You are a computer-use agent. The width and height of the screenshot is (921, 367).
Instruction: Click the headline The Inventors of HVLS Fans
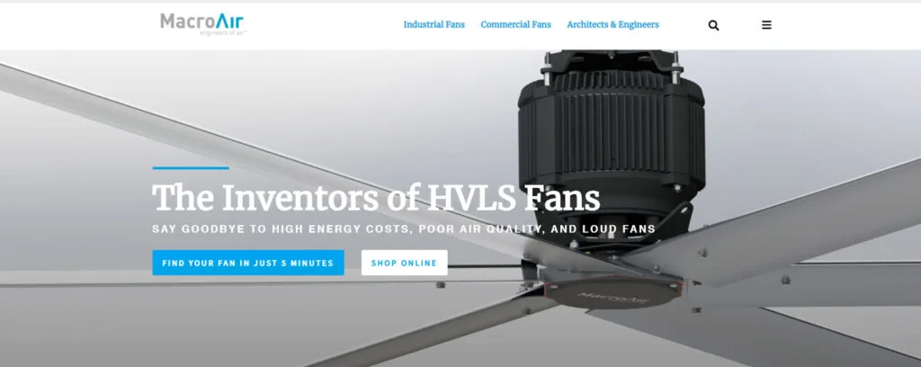coord(376,198)
